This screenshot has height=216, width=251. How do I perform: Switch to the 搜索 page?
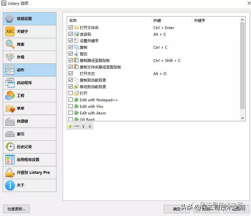point(30,44)
